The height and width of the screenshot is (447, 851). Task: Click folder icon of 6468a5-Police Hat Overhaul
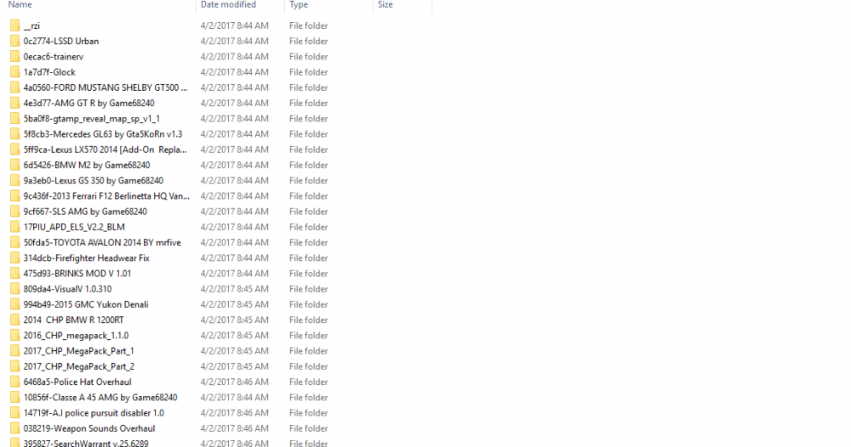pos(14,382)
